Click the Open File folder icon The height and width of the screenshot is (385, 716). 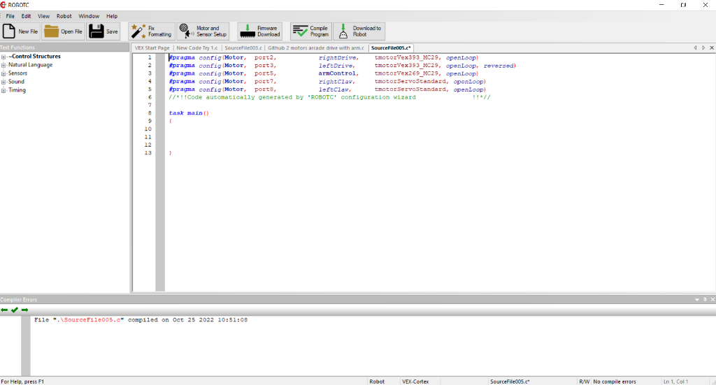click(51, 31)
